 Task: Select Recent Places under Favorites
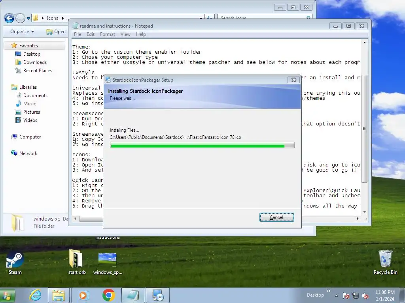point(37,70)
